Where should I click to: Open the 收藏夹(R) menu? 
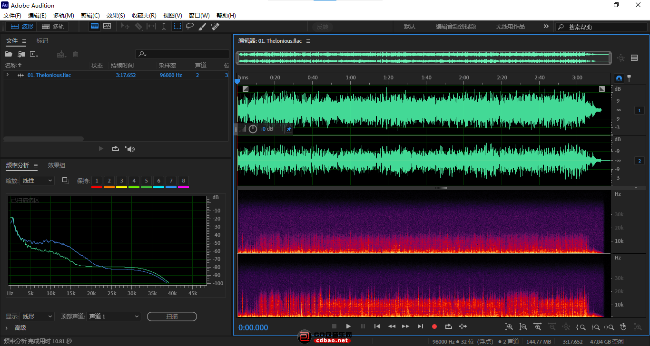(x=144, y=16)
